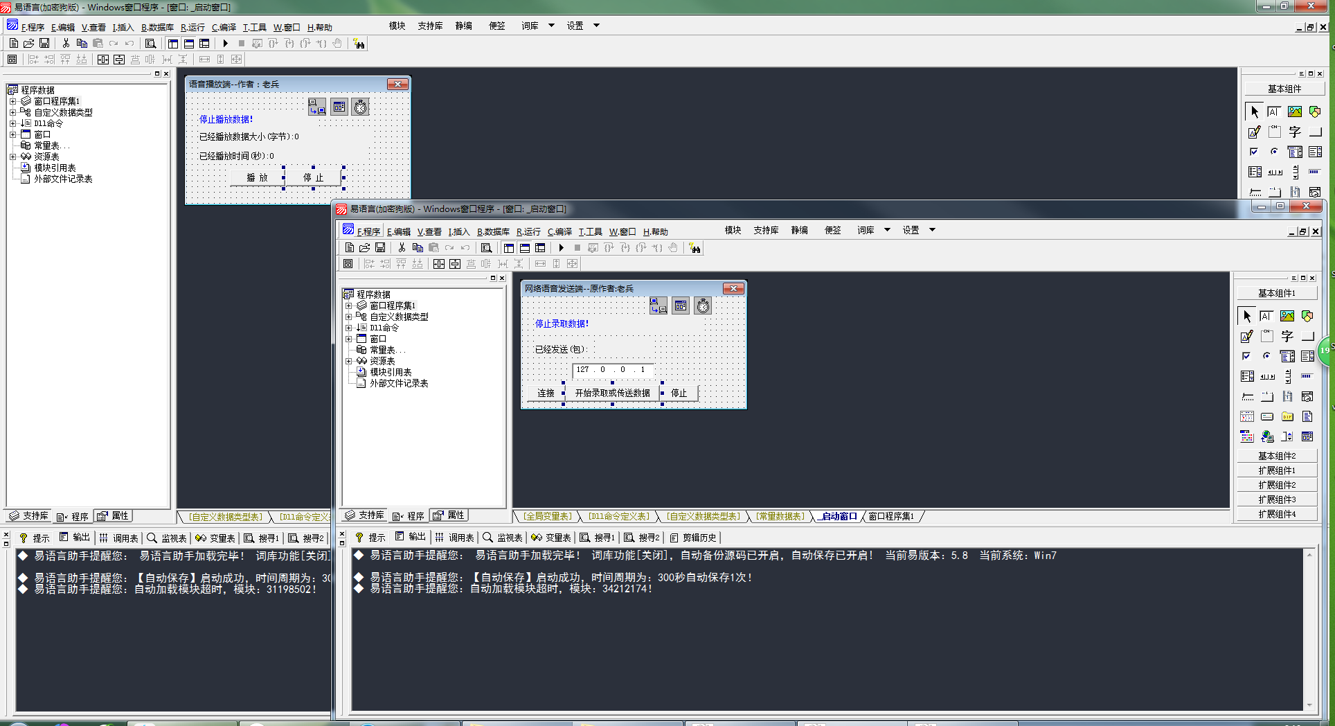Switch to 支持库 tab in back window
Viewport: 1335px width, 726px height.
[28, 516]
